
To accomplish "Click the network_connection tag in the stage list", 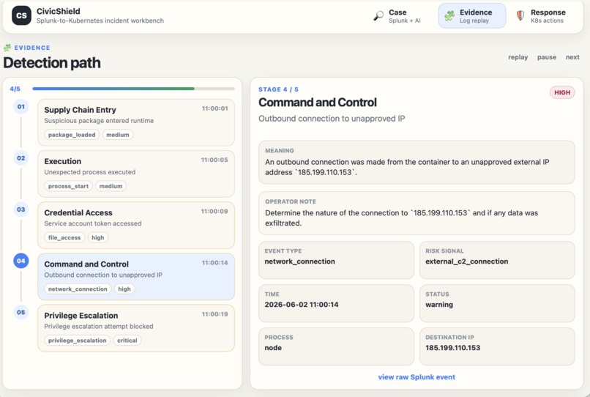I will (78, 289).
